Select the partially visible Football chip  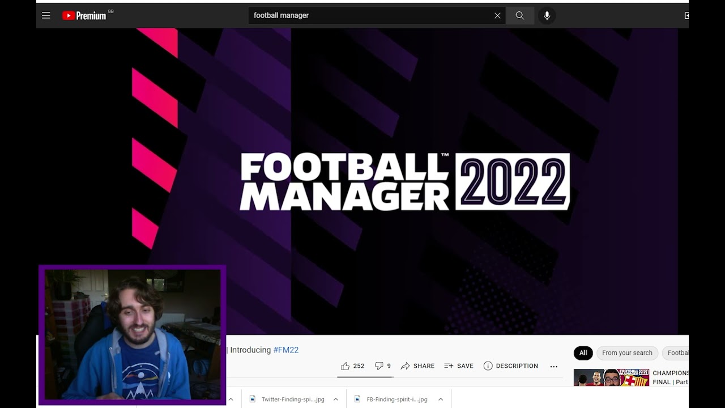[x=675, y=353]
